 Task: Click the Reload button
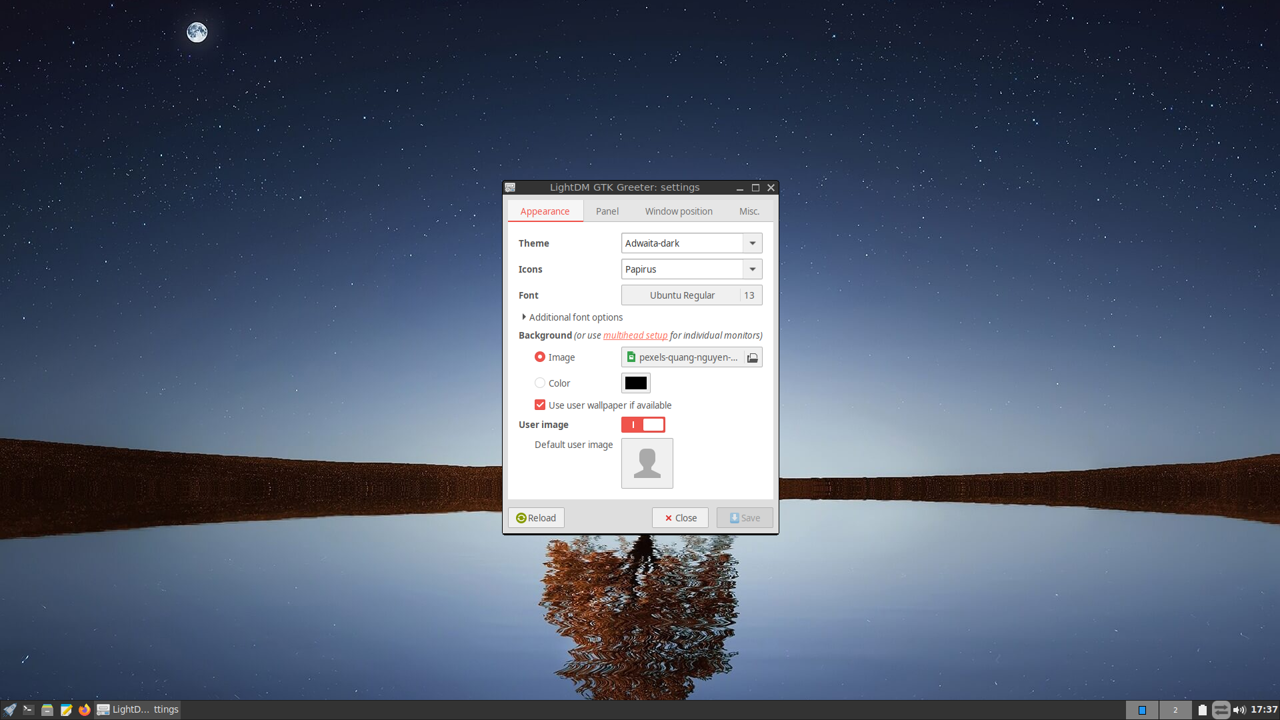tap(536, 518)
